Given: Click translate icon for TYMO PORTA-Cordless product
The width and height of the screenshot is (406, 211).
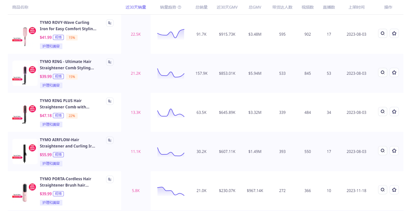Looking at the screenshot, I should coord(110,179).
